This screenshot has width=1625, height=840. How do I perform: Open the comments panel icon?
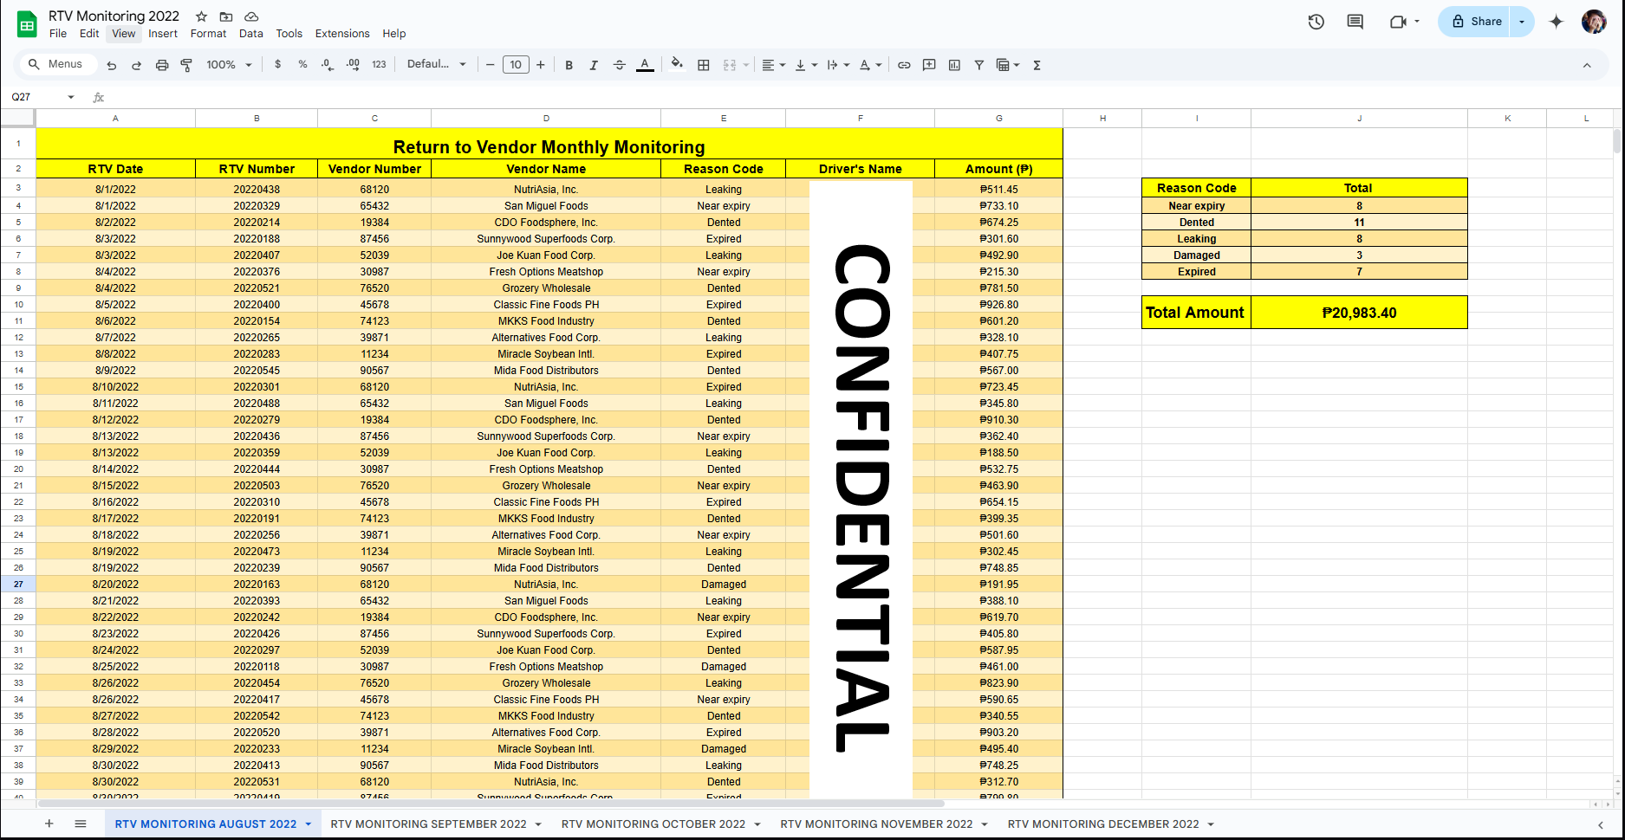point(1355,22)
